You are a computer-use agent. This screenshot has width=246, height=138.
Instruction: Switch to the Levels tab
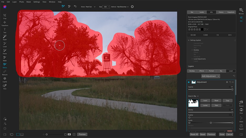[x=202, y=12]
